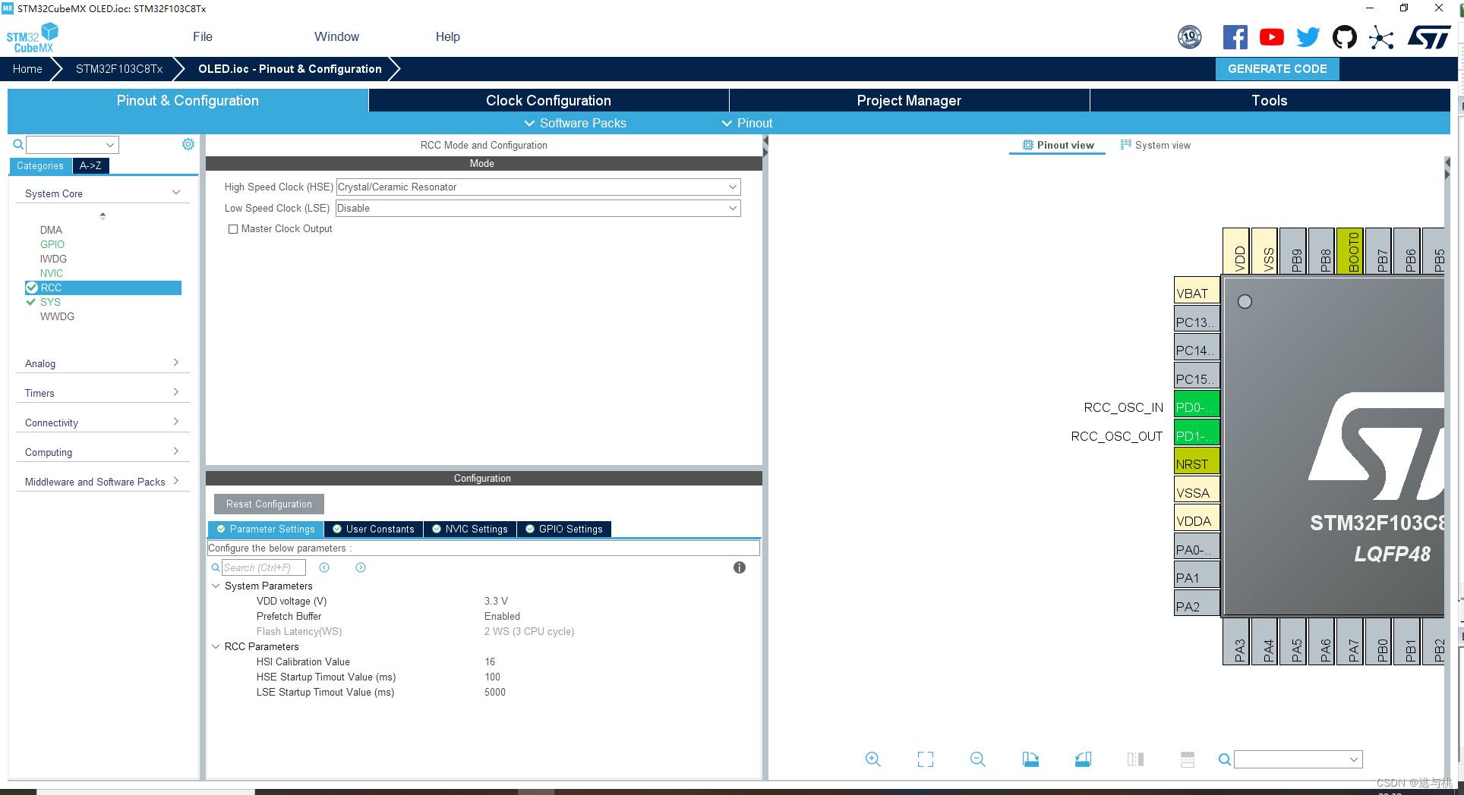Open the User Constants tab
The image size is (1464, 795).
(374, 529)
